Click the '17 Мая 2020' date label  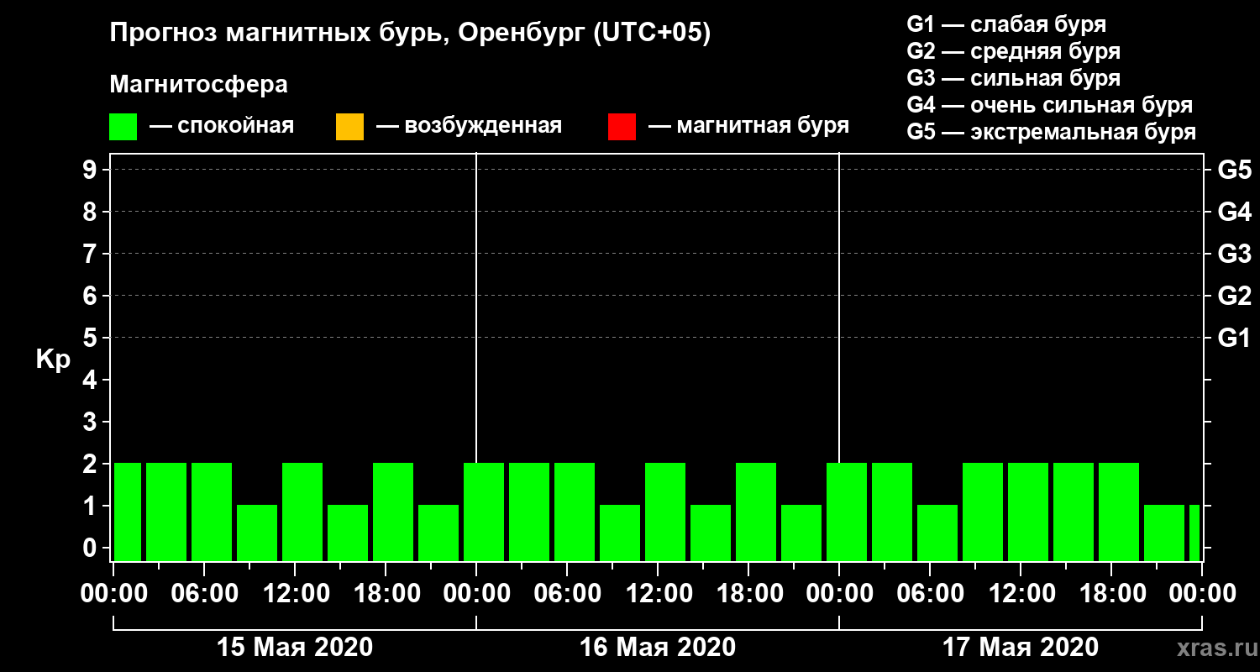(x=1021, y=647)
